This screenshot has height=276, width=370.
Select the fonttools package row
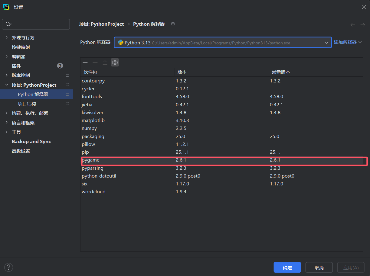click(222, 97)
